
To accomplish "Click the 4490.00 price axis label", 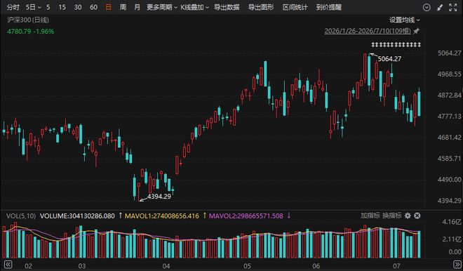I will pyautogui.click(x=449, y=180).
